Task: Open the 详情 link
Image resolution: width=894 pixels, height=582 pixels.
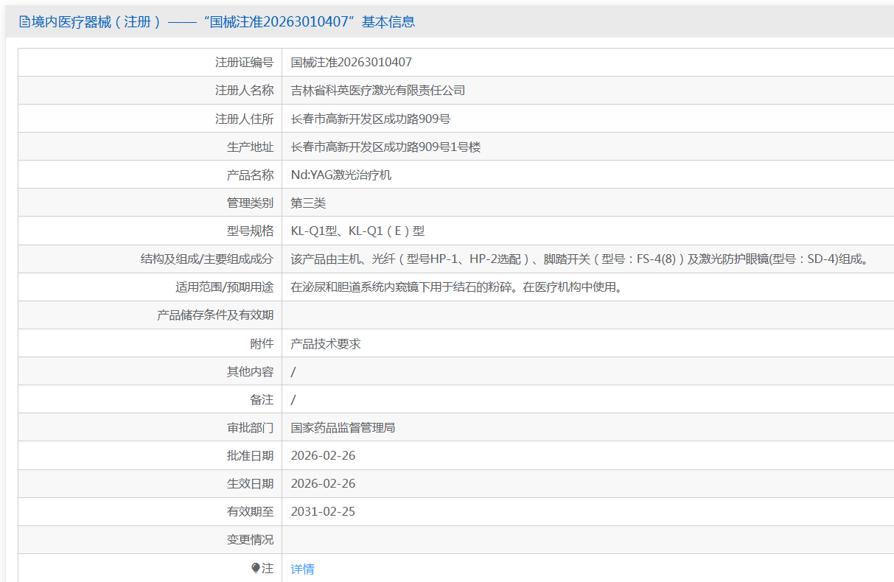Action: (302, 569)
